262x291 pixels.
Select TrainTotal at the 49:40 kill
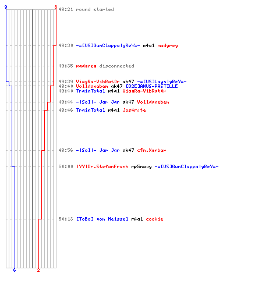point(90,91)
